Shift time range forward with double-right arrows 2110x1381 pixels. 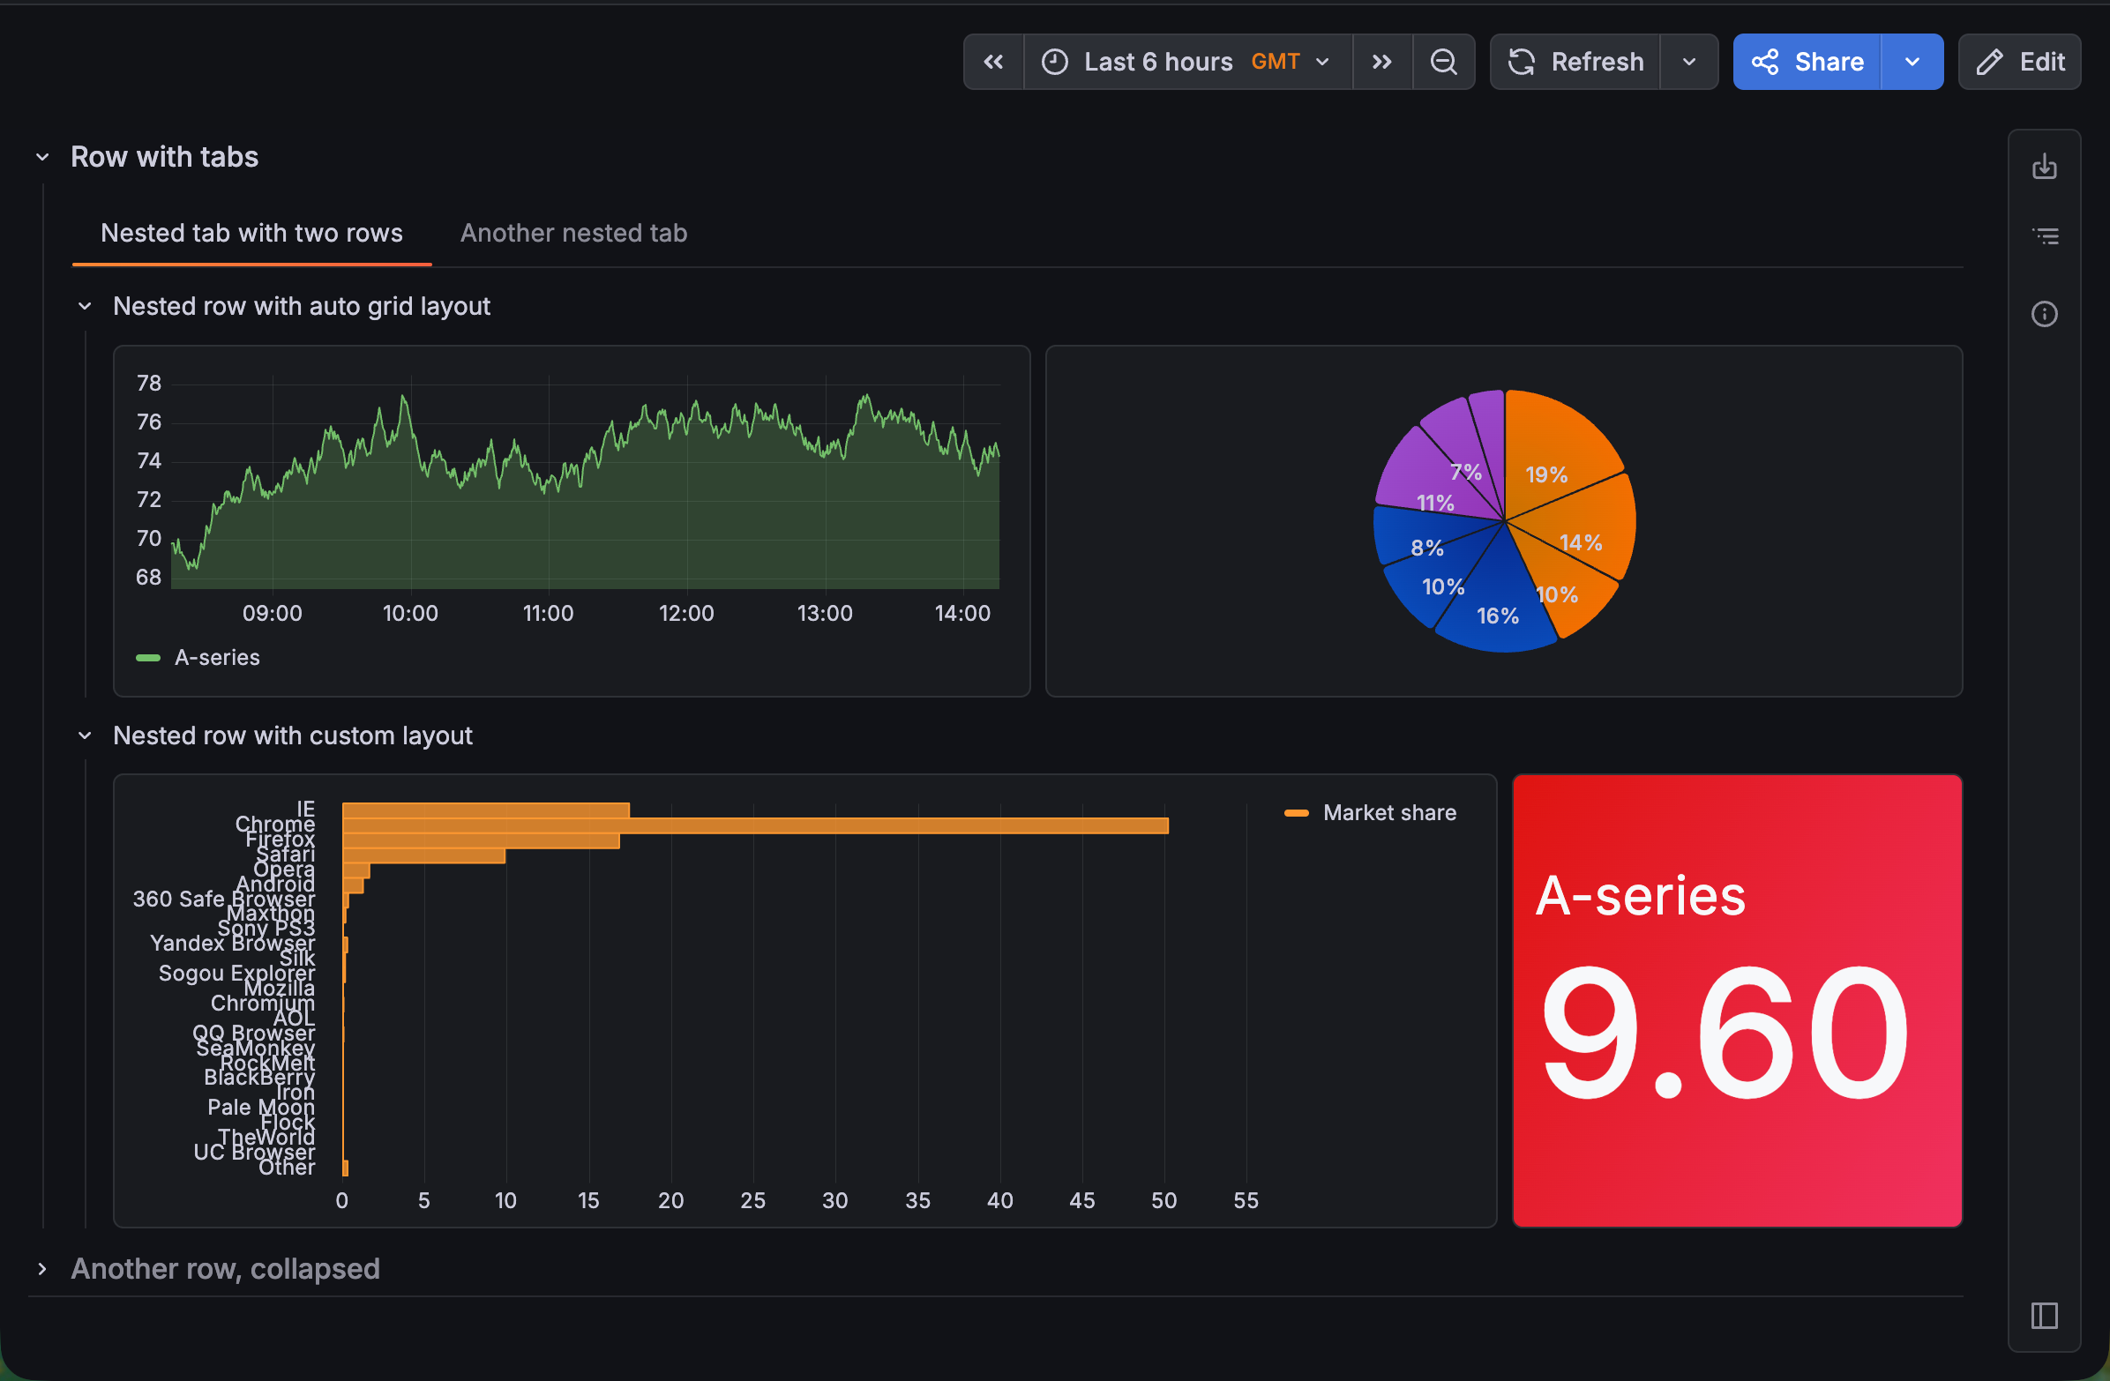click(1381, 62)
